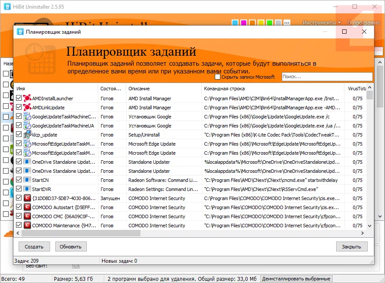Select the gray theme color swatch
This screenshot has width=385, height=283.
(278, 23)
